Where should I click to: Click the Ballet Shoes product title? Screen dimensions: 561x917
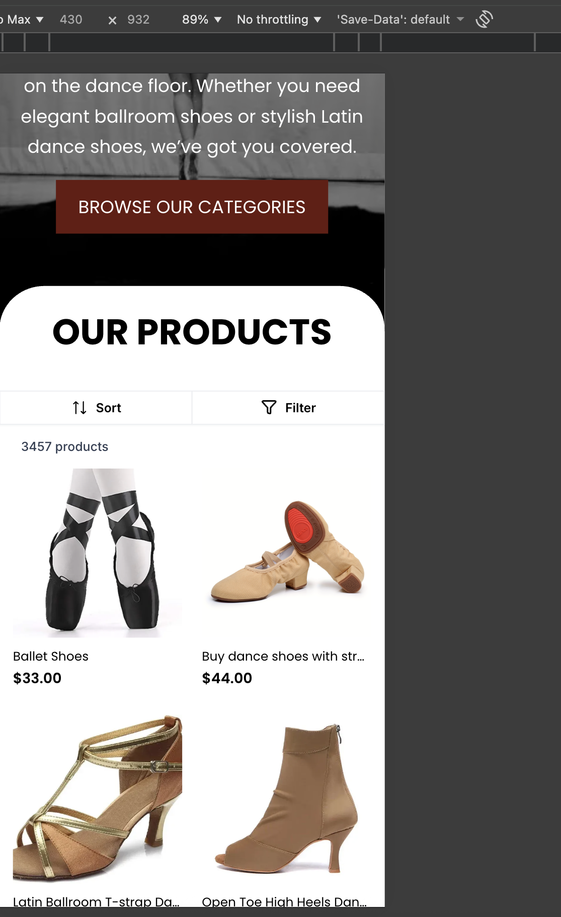[x=51, y=656]
